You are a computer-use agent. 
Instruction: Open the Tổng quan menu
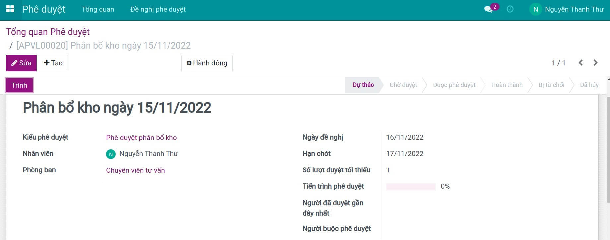[98, 9]
